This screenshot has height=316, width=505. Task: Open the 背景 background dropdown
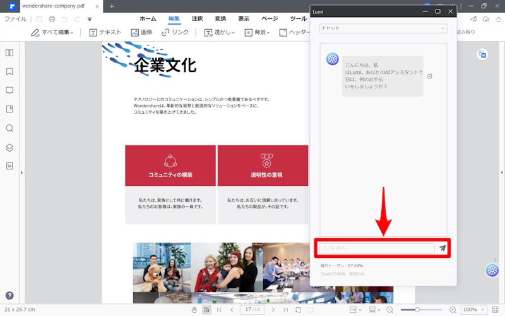point(257,32)
